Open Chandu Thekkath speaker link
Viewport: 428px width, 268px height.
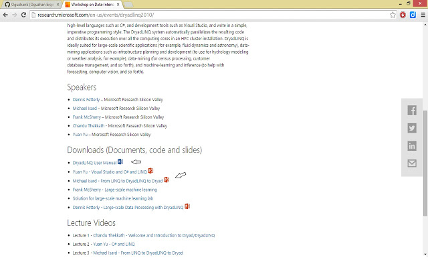point(88,126)
